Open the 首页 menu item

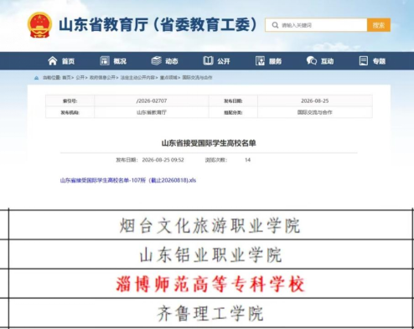click(x=68, y=61)
